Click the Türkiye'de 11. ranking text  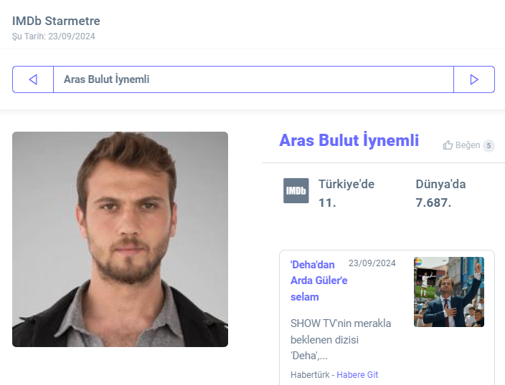(x=346, y=193)
